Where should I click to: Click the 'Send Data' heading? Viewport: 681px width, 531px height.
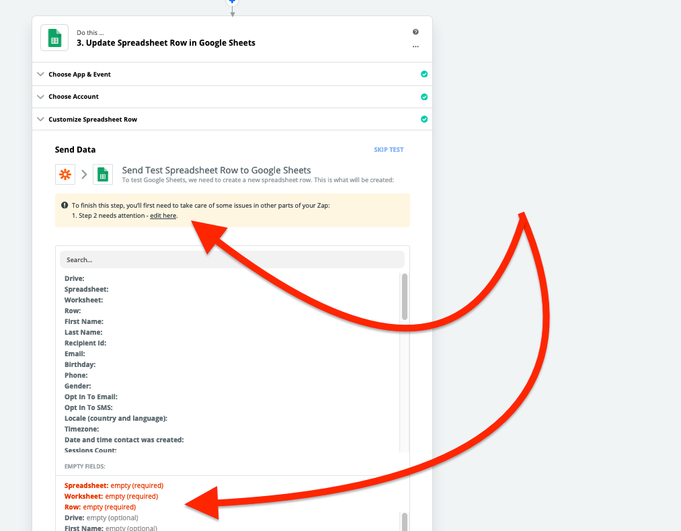point(75,149)
